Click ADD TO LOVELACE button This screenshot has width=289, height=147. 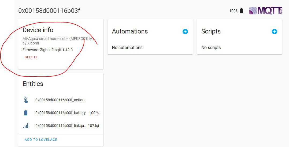41,140
